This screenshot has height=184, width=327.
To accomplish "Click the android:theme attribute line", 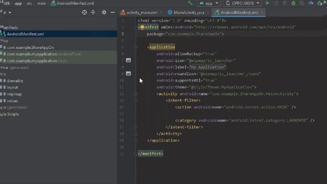I will 206,87.
